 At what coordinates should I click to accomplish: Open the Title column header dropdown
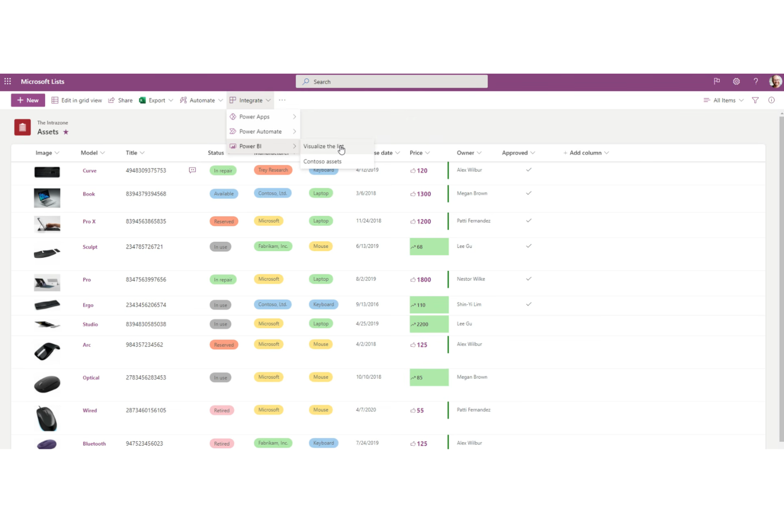135,153
